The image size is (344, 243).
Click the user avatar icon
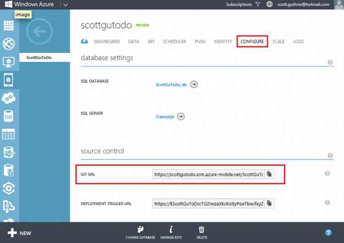point(339,5)
